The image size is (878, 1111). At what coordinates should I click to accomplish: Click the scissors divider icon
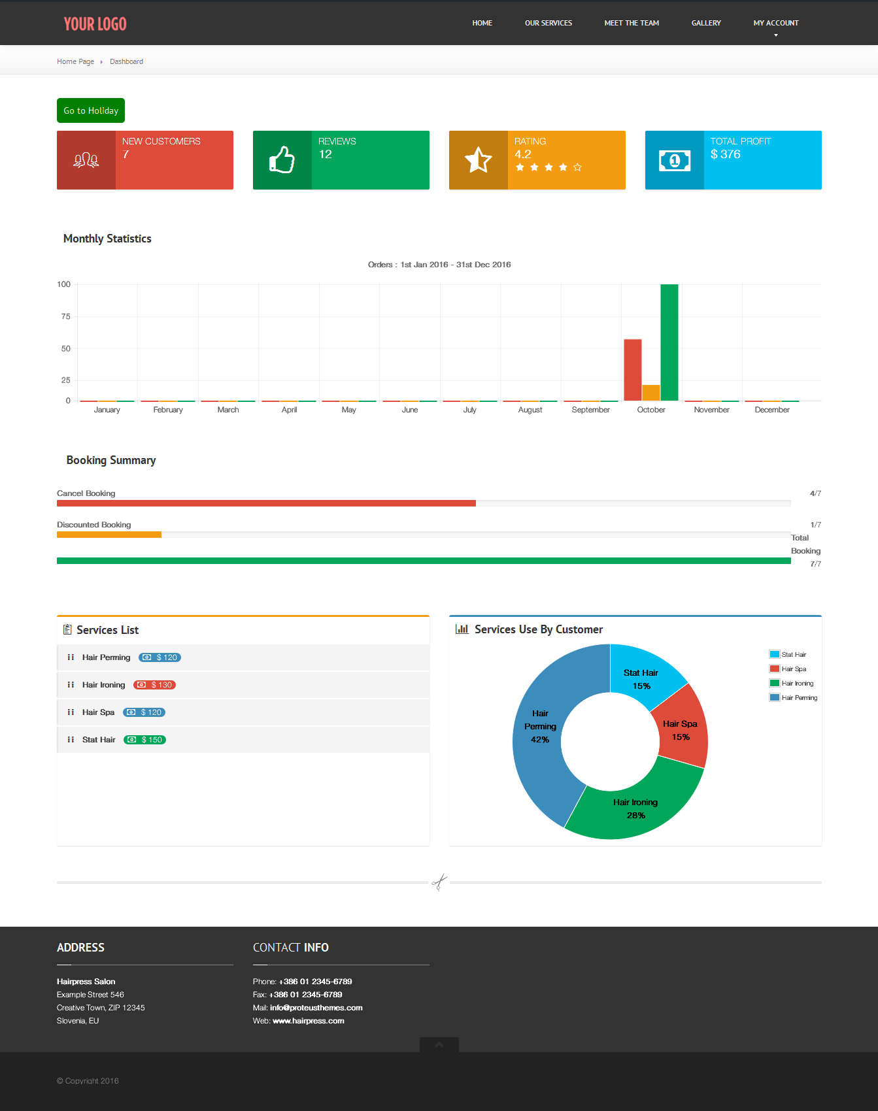439,882
